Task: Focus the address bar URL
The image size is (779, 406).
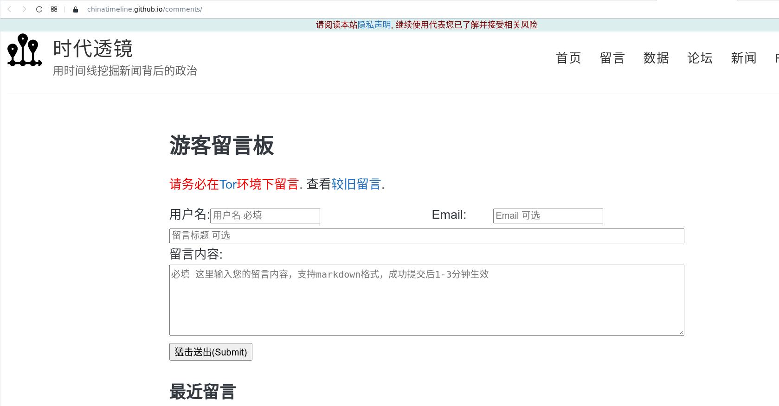Action: tap(145, 9)
